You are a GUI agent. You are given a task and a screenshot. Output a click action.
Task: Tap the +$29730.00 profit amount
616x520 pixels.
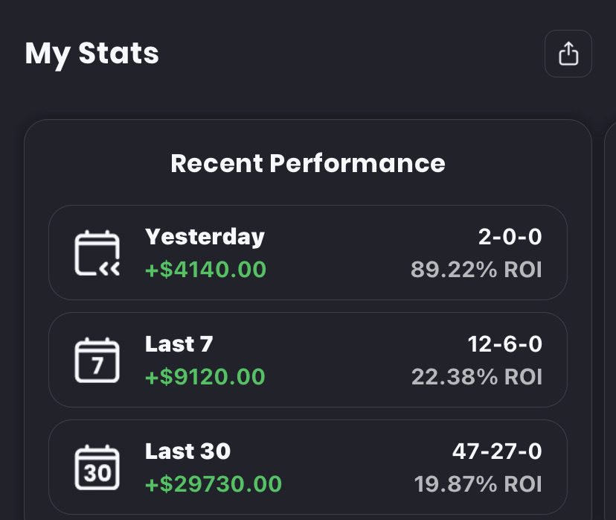point(214,484)
